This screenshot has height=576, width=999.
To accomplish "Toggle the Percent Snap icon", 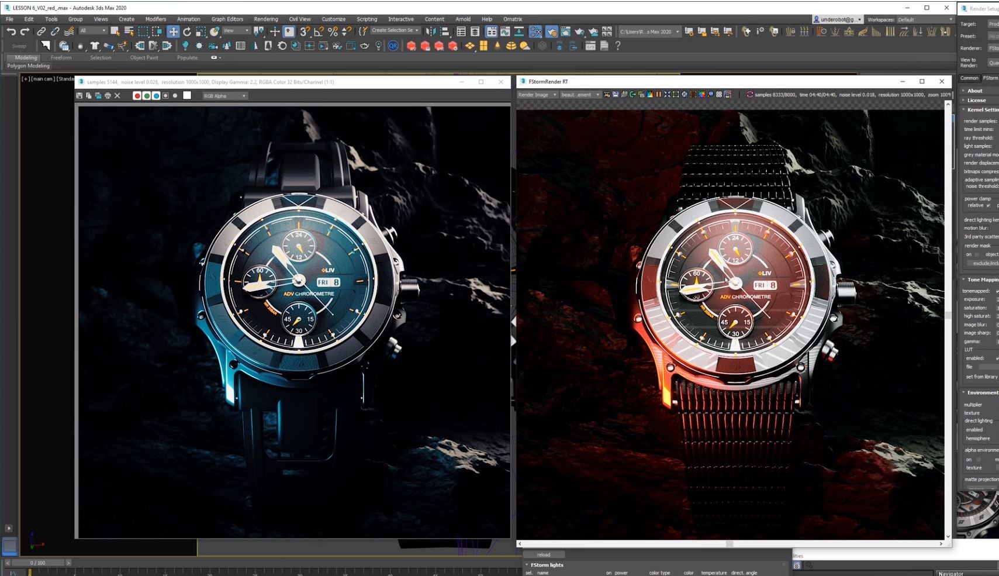I will (x=333, y=32).
